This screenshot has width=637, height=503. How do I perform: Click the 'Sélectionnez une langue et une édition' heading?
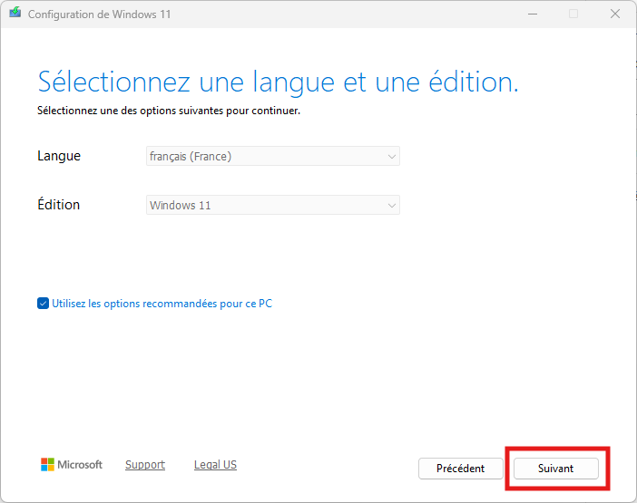click(x=279, y=82)
